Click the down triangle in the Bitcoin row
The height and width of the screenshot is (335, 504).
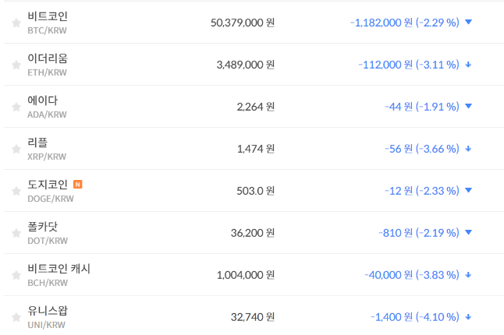tap(468, 22)
